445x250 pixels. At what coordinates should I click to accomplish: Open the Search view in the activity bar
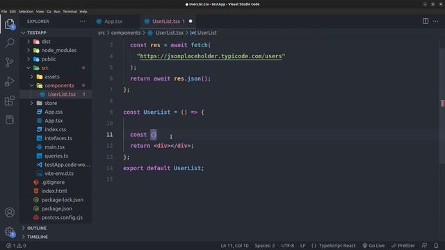(10, 43)
